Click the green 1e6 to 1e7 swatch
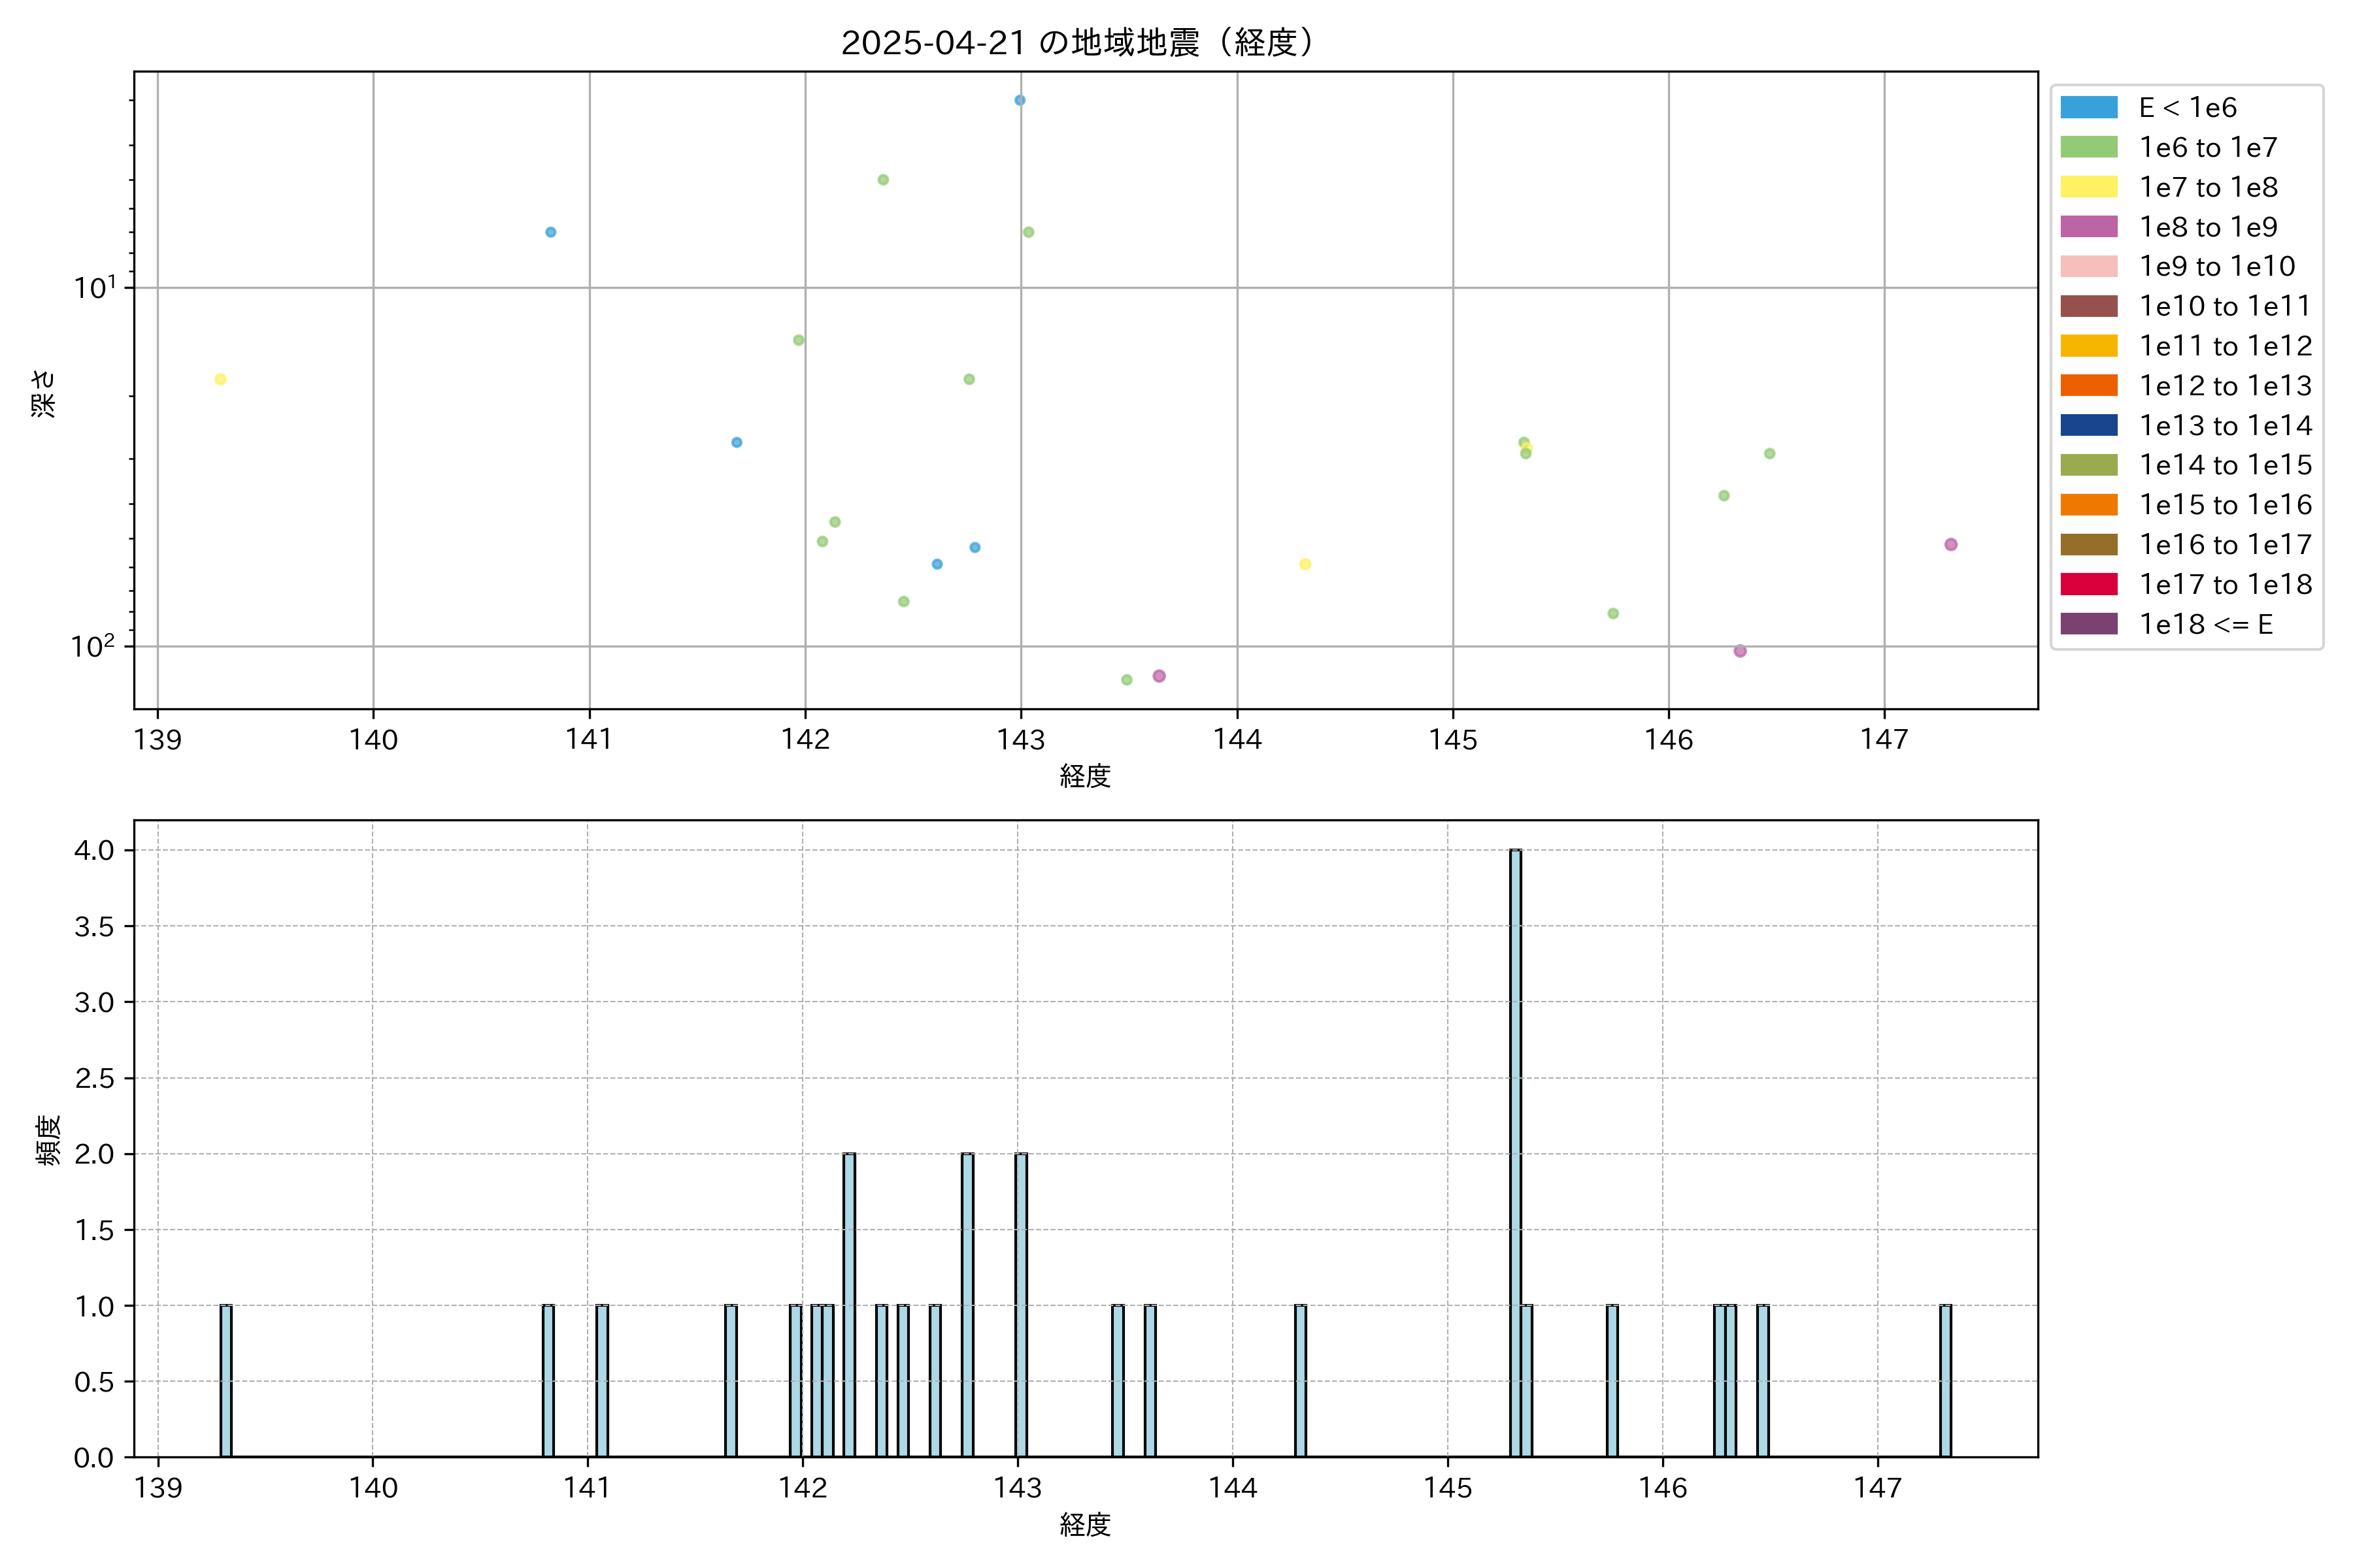The width and height of the screenshot is (2353, 1568). (2088, 147)
